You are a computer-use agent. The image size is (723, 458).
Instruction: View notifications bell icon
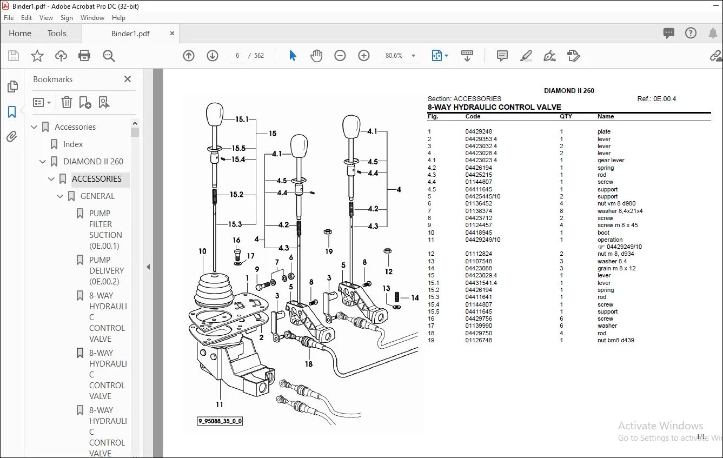tap(713, 34)
